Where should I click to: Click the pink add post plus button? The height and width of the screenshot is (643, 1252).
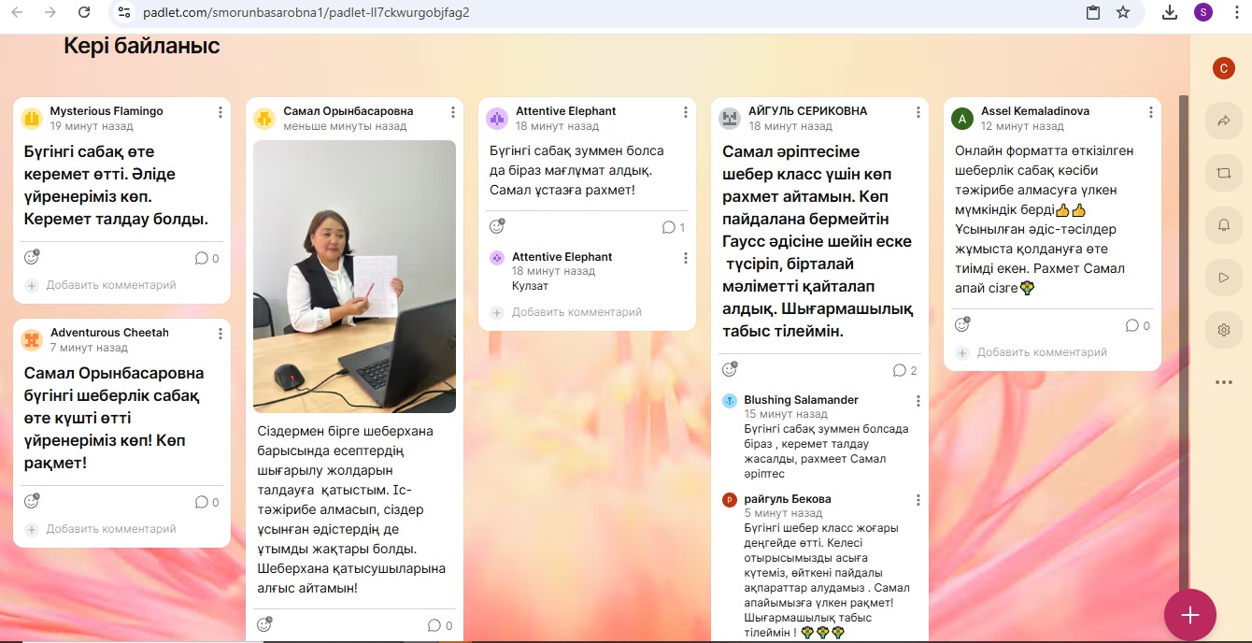coord(1189,614)
